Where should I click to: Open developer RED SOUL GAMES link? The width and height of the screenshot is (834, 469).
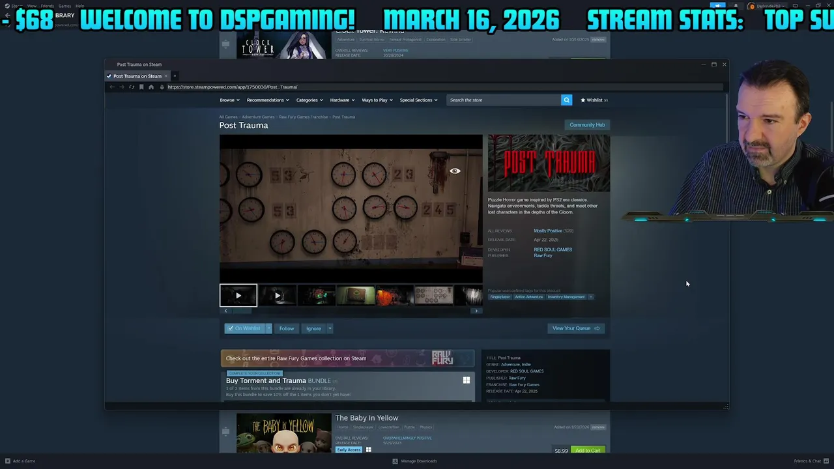553,249
